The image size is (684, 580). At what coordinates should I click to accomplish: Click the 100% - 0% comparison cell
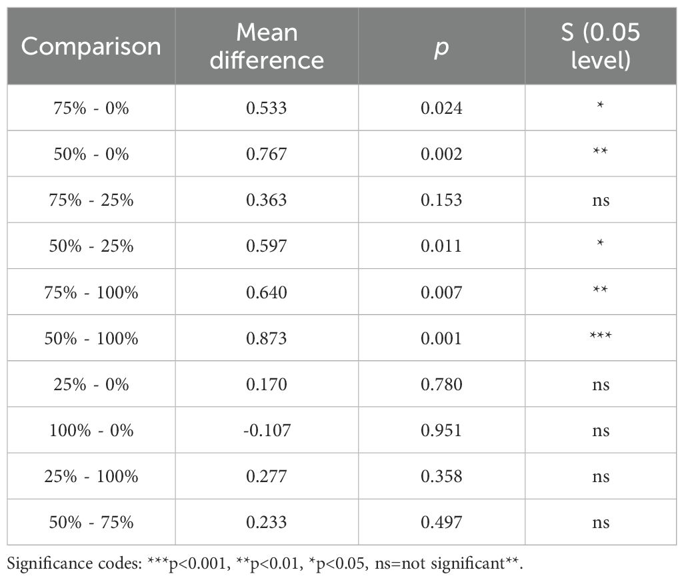coord(91,430)
